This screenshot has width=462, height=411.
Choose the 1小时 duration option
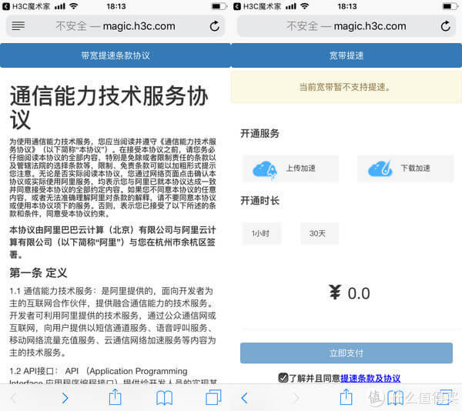[260, 233]
